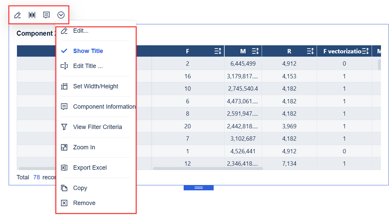This screenshot has height=218, width=390.
Task: Sort the F column using its header icon
Action: tap(218, 51)
